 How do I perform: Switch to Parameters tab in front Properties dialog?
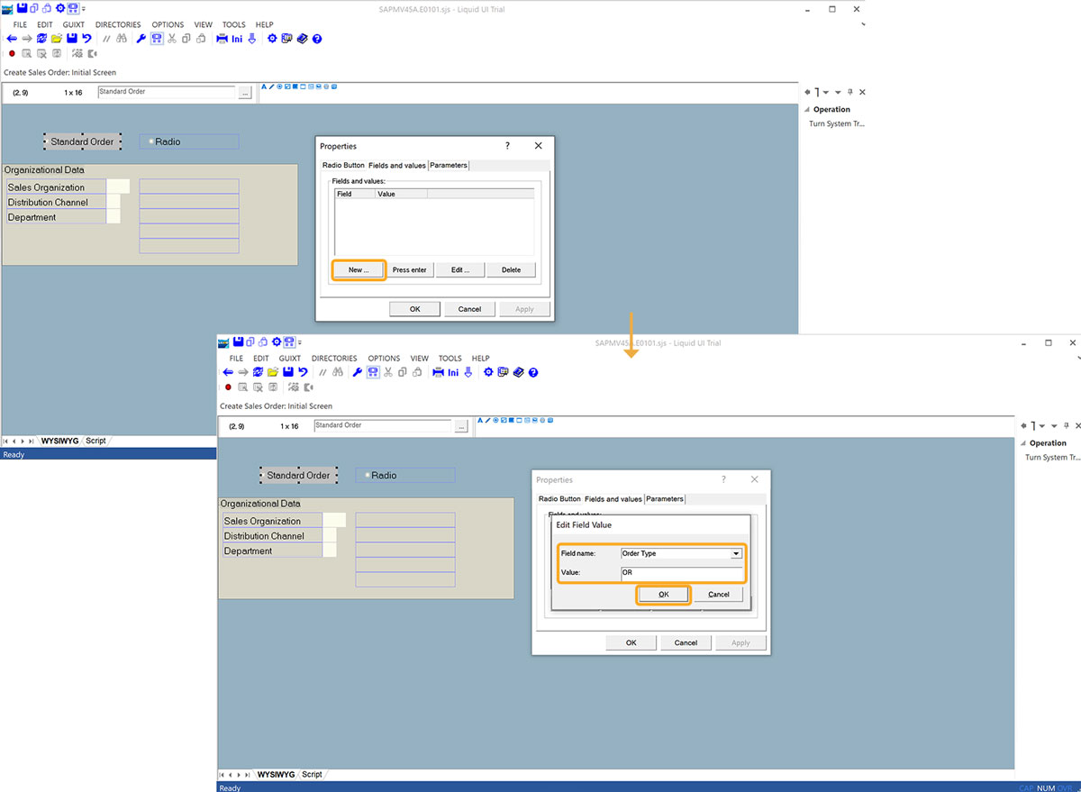pos(665,499)
